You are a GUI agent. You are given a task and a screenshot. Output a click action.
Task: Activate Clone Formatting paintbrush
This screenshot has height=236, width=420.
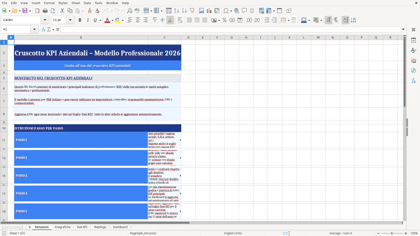point(90,11)
